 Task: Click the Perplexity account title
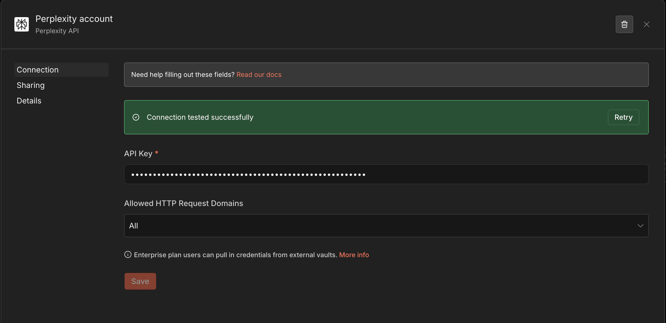coord(74,19)
